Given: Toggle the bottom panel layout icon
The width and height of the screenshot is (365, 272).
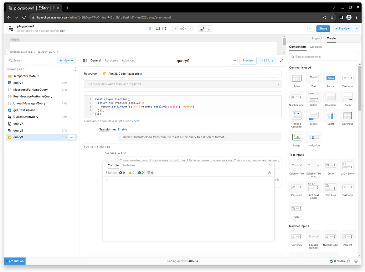Looking at the screenshot, I should coord(158,28).
